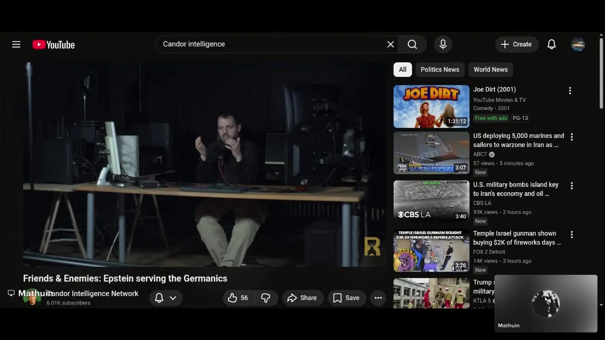The width and height of the screenshot is (605, 340).
Task: Click the PG-13 rating badge
Action: [520, 118]
